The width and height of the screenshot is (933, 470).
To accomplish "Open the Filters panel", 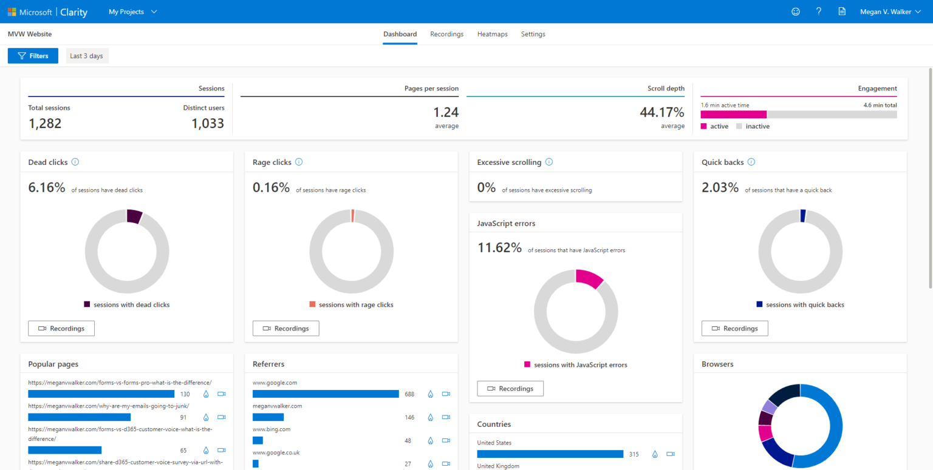I will (x=33, y=55).
